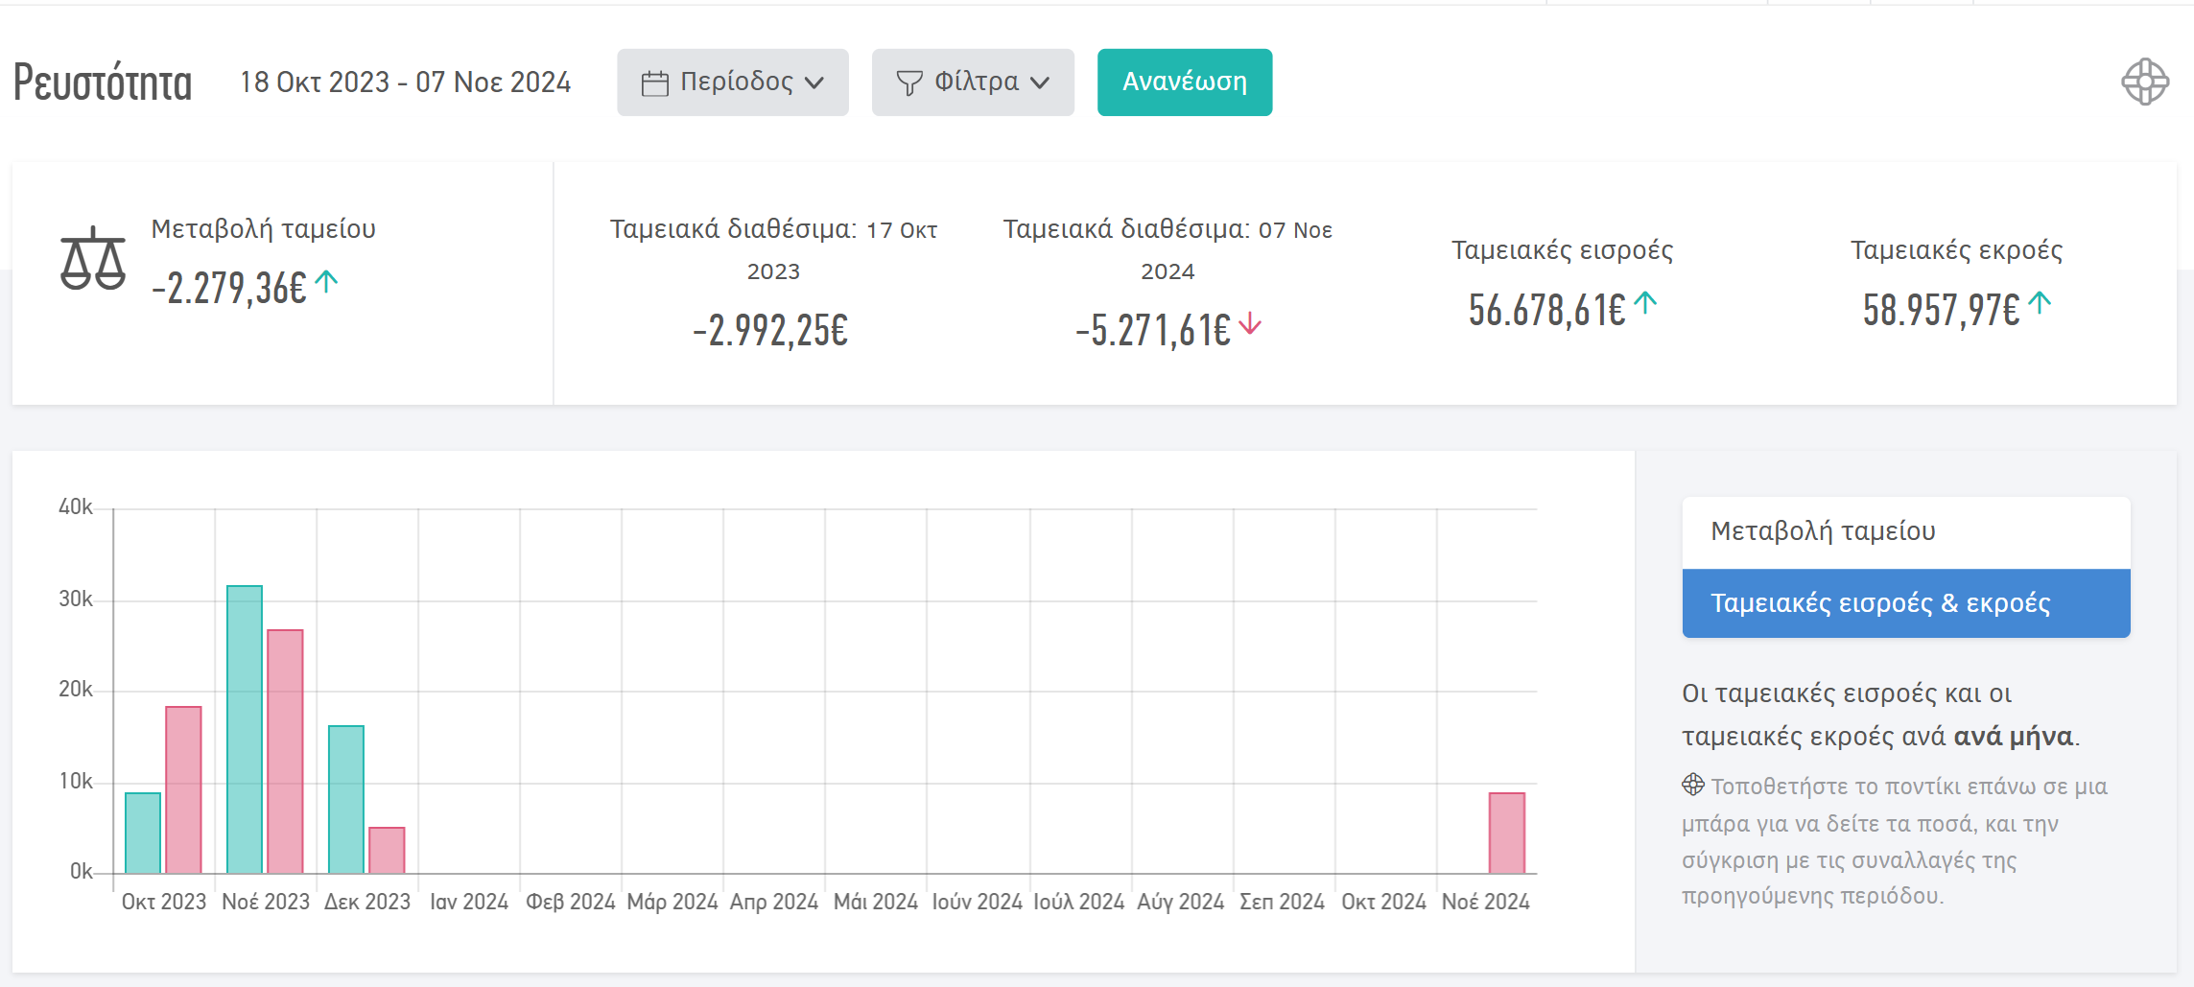
Task: Click the Μάι 2024 axis label
Action: pos(876,903)
